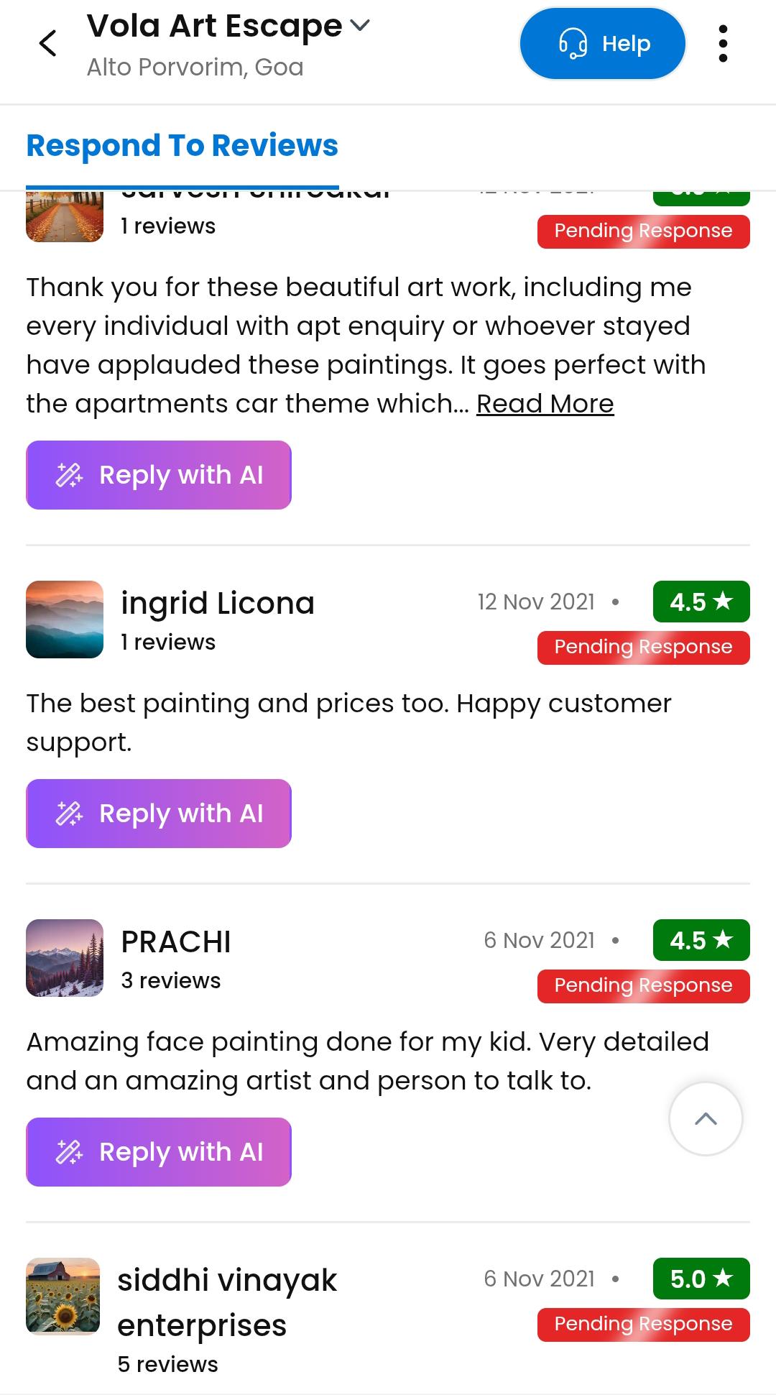Viewport: 776px width, 1395px height.
Task: Reply with AI to PRACHI's review
Action: [x=159, y=1152]
